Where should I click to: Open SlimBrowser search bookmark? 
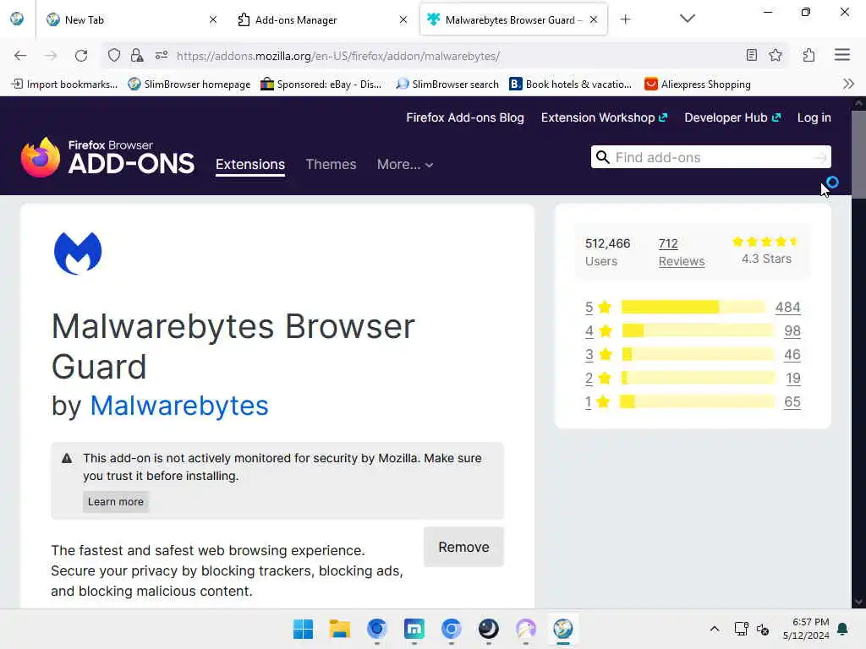(x=447, y=85)
